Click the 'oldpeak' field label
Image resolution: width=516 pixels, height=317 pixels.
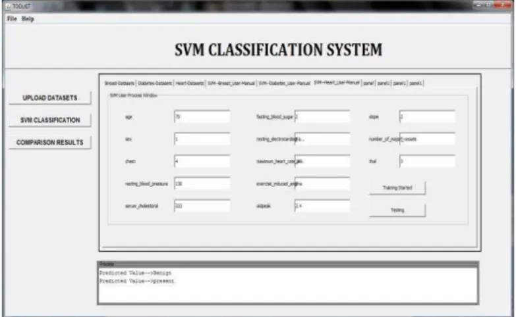[x=263, y=206]
